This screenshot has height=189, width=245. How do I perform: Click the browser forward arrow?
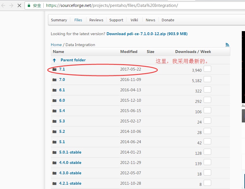[11, 5]
